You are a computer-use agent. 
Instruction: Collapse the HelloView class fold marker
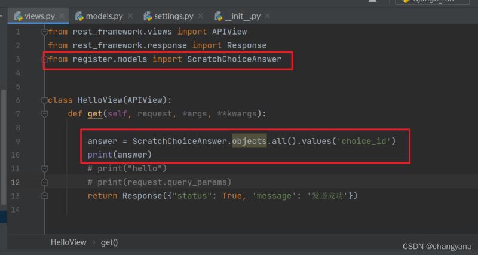(44, 100)
